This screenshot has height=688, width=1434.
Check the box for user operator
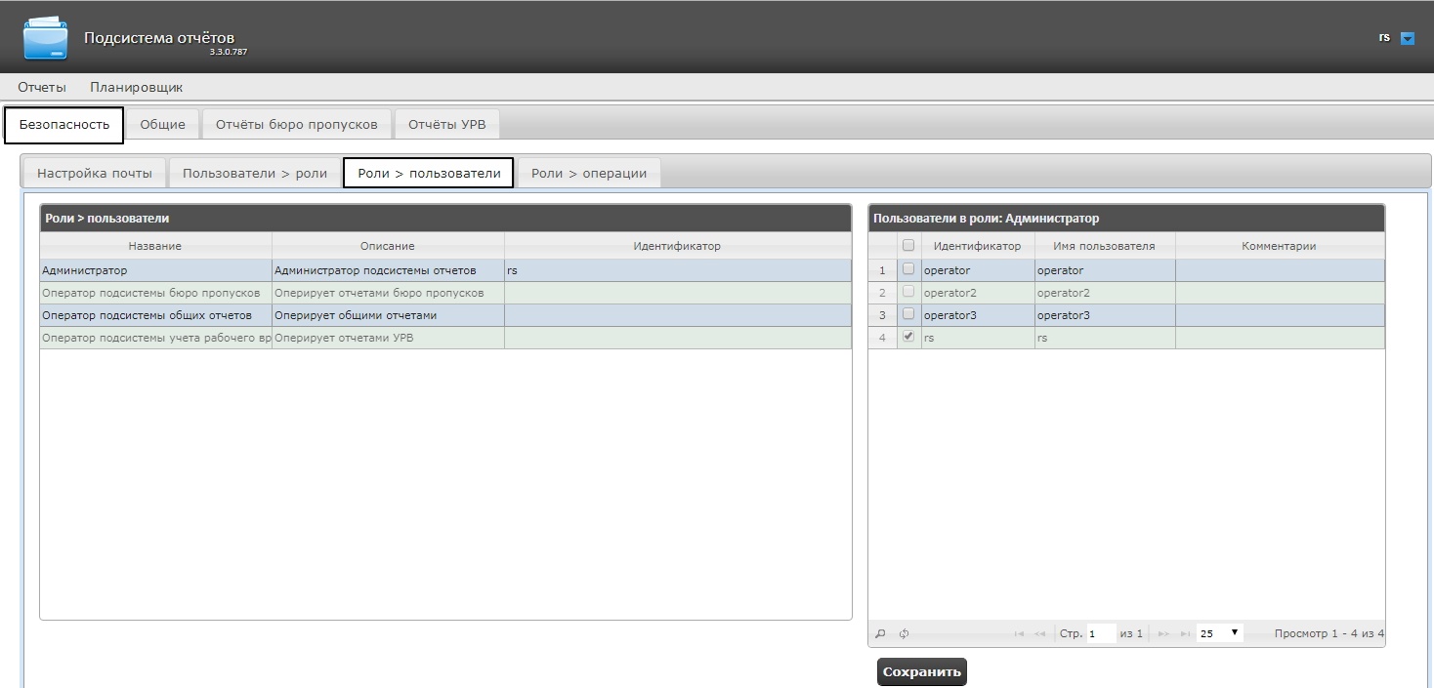coord(908,269)
